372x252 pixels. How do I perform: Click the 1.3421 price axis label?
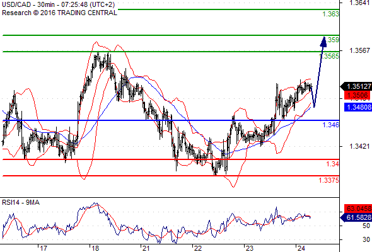pyautogui.click(x=359, y=146)
